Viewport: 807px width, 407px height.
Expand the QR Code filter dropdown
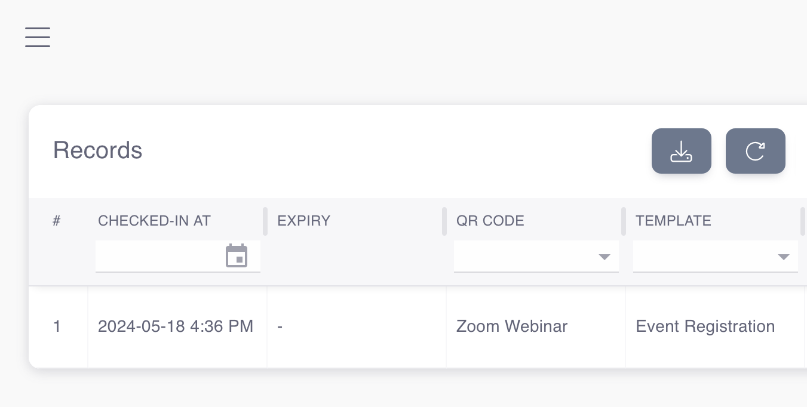pyautogui.click(x=604, y=257)
